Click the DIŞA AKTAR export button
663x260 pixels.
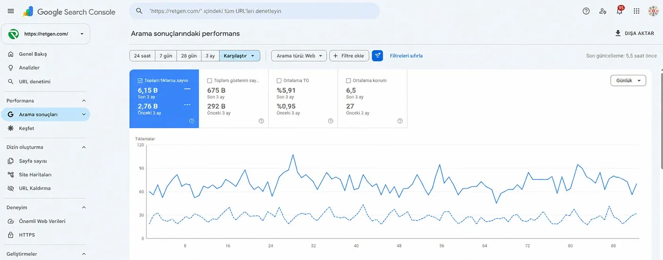click(634, 33)
